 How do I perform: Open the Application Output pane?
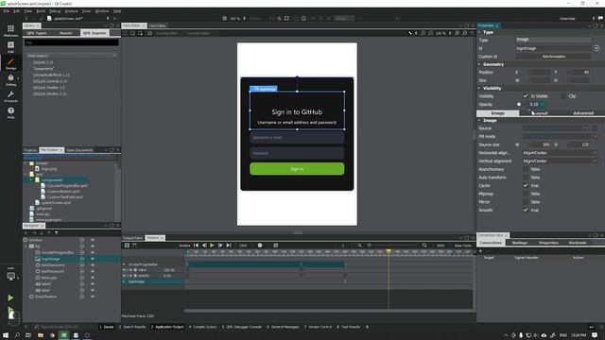167,327
